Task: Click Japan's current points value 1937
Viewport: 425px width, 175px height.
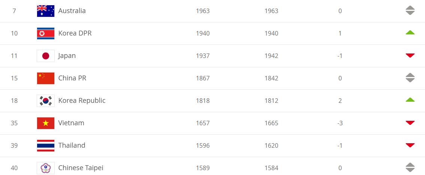Action: [203, 56]
